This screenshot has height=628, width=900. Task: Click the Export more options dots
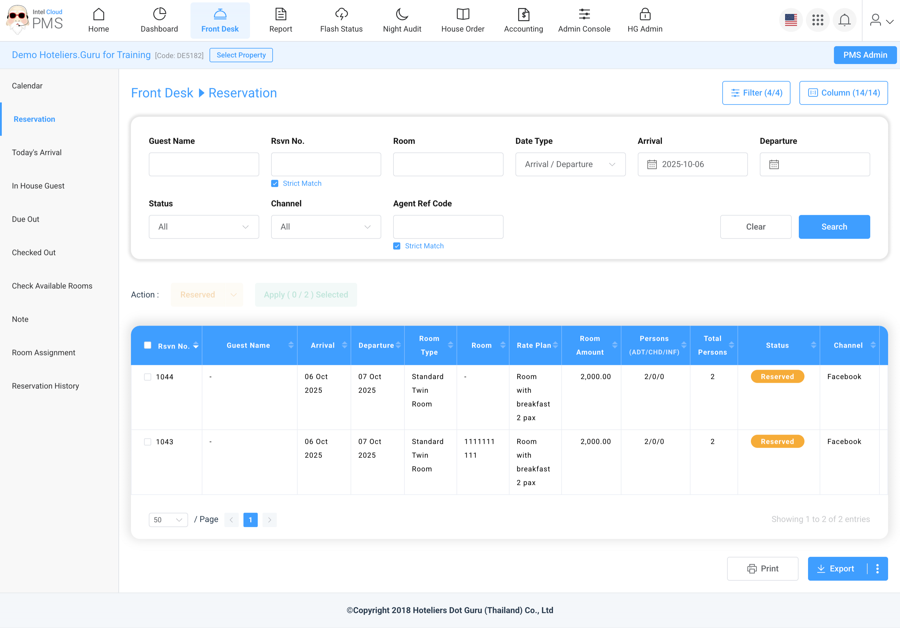click(878, 568)
